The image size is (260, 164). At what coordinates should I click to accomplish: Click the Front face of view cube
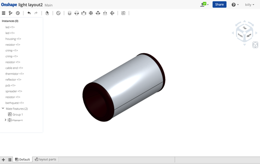coord(240,35)
